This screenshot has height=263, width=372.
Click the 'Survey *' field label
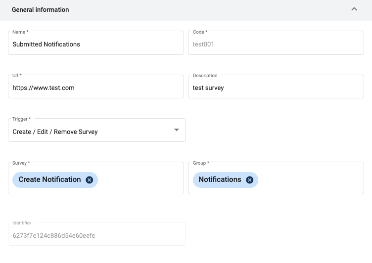click(x=21, y=163)
